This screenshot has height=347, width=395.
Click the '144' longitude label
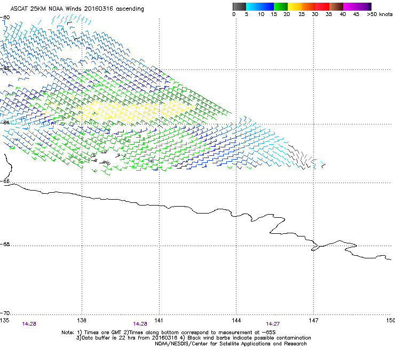click(236, 320)
